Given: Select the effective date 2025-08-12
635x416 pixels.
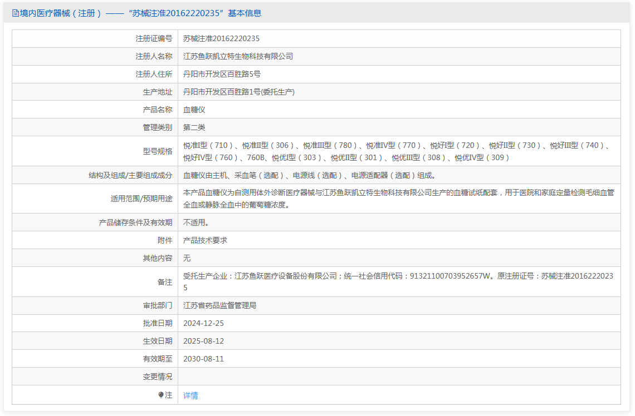Looking at the screenshot, I should coord(203,341).
